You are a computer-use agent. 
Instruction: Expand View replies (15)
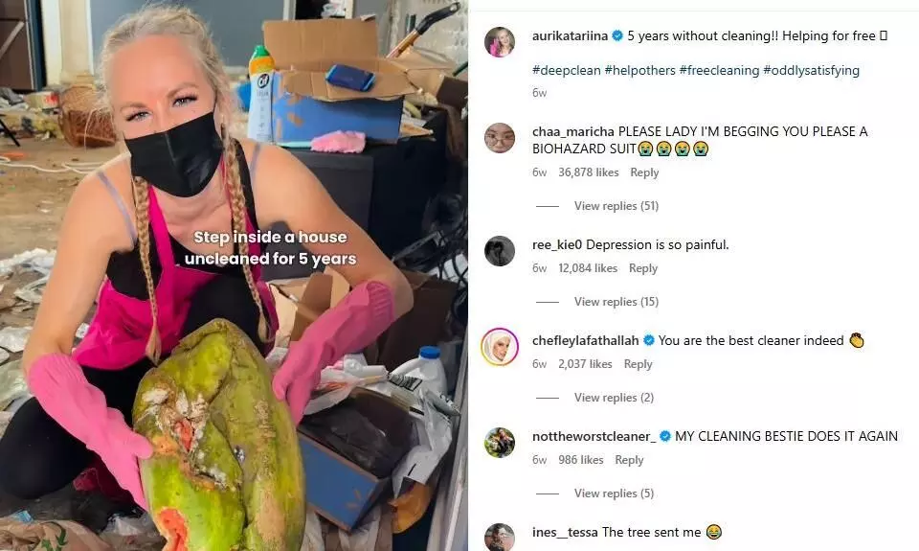click(616, 302)
